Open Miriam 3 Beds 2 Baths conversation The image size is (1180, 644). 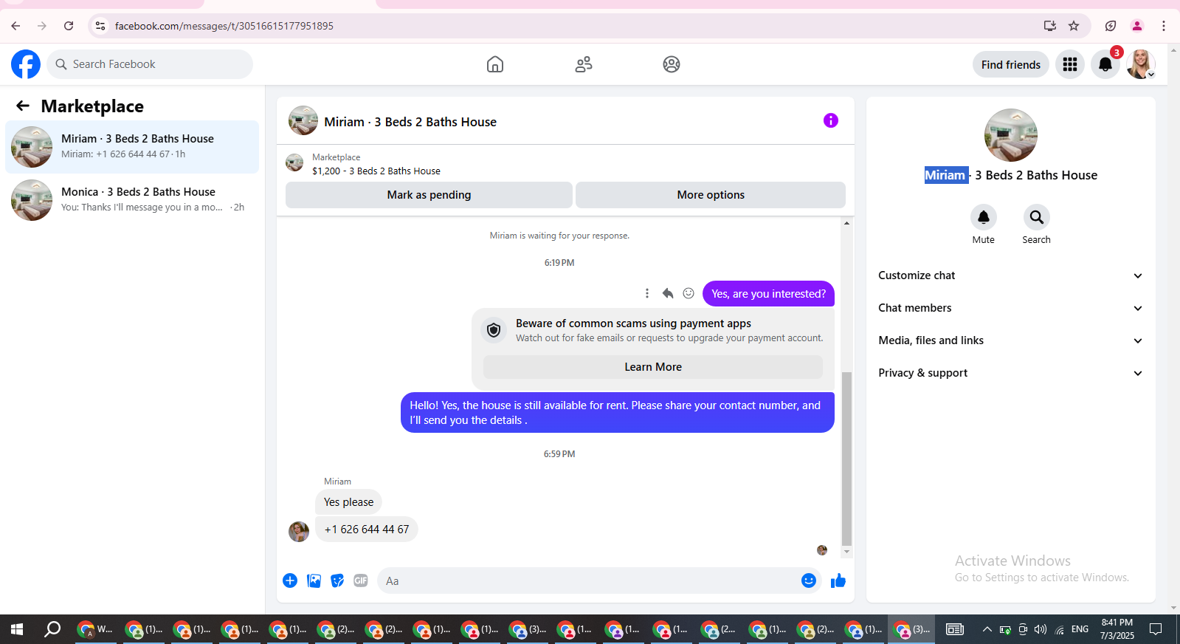point(132,147)
